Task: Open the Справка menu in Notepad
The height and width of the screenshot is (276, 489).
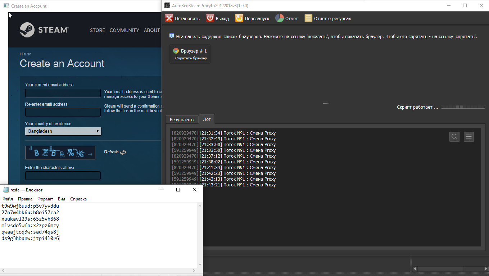Action: (x=78, y=199)
